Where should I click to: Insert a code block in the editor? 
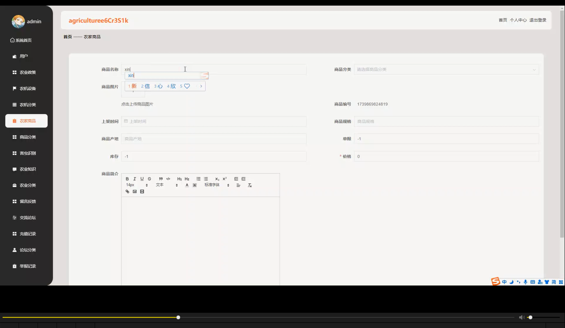point(168,179)
